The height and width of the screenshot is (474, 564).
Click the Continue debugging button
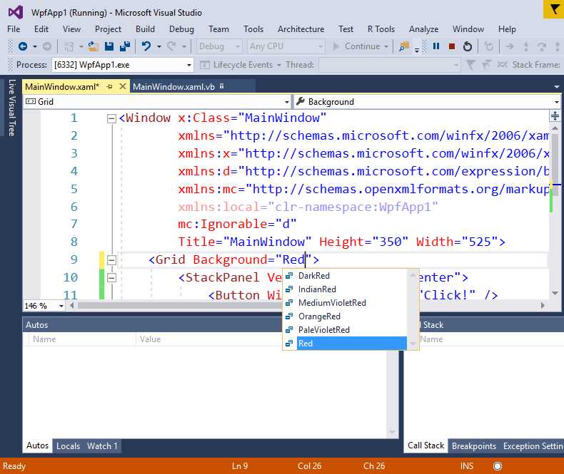(357, 46)
